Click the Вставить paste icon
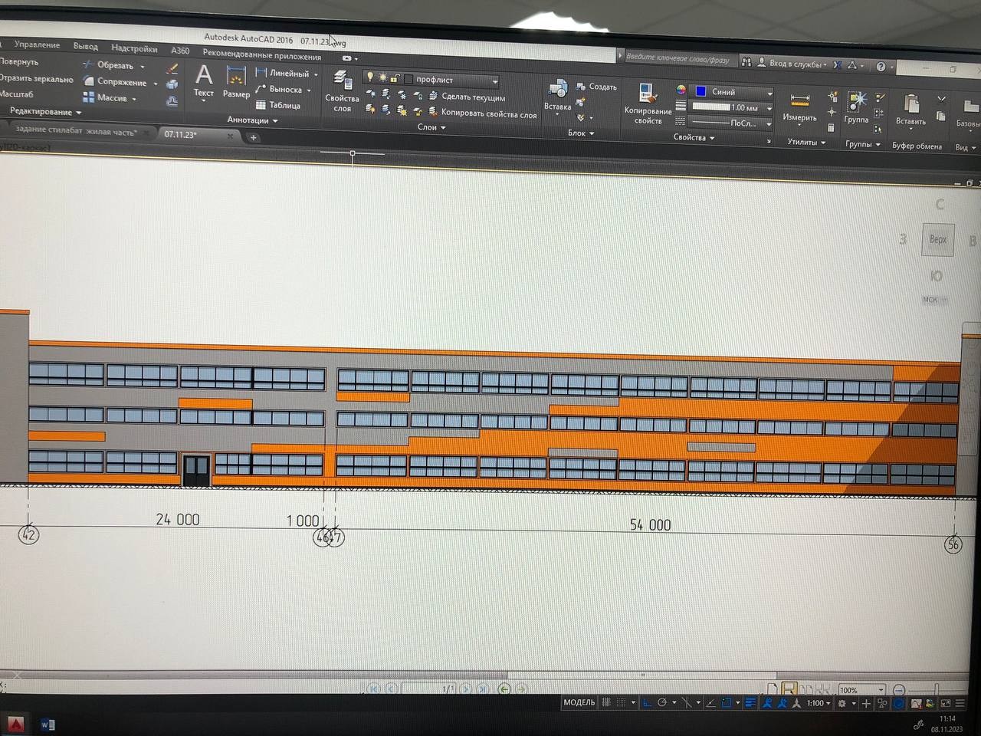 pos(910,108)
